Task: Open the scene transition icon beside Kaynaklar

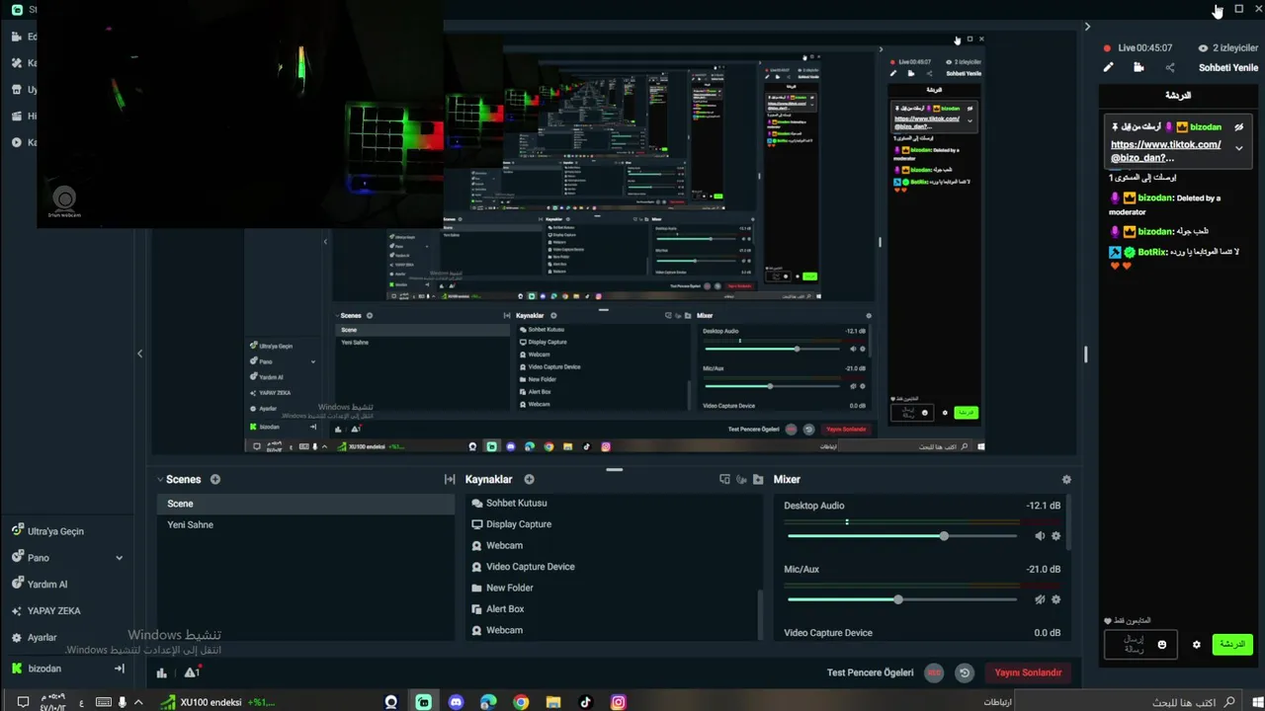Action: click(x=450, y=480)
